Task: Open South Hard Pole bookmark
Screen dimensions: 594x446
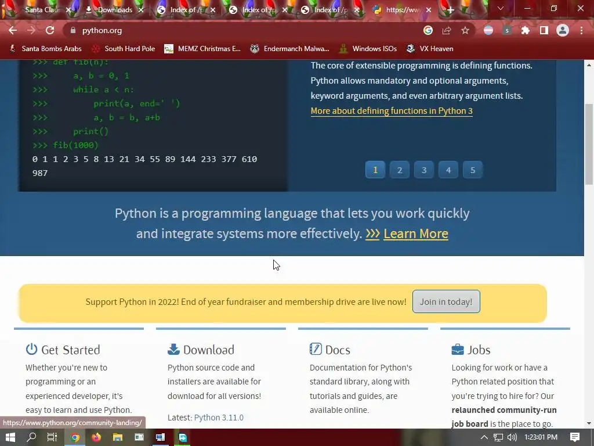Action: coord(124,49)
